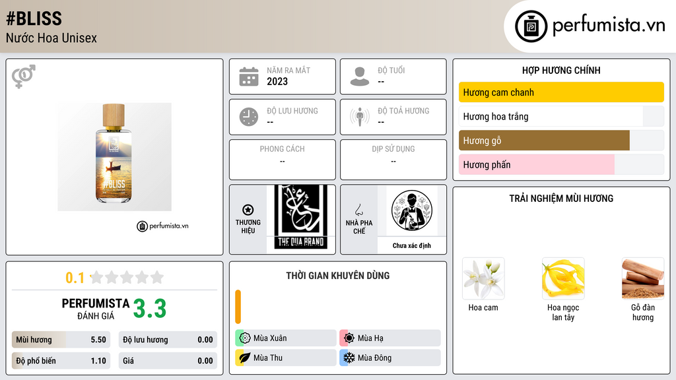The height and width of the screenshot is (380, 676).
Task: Click the NHÀ PHA CHẾ label text
Action: [x=359, y=227]
